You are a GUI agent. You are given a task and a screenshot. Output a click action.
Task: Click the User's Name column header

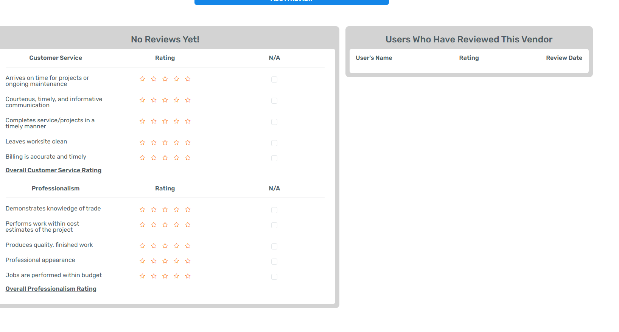click(374, 58)
